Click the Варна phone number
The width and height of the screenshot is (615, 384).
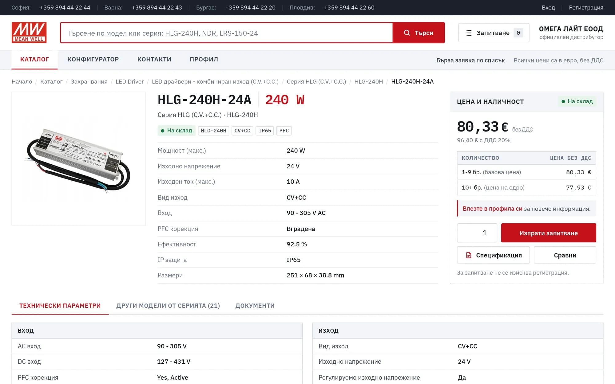coord(157,8)
